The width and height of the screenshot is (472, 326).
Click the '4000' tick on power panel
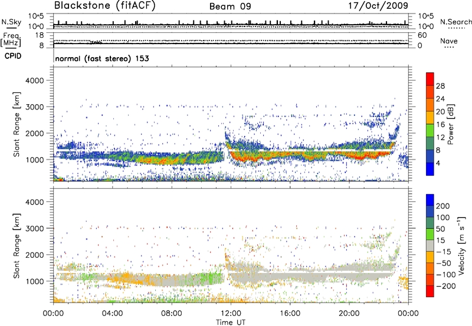[x=34, y=81]
